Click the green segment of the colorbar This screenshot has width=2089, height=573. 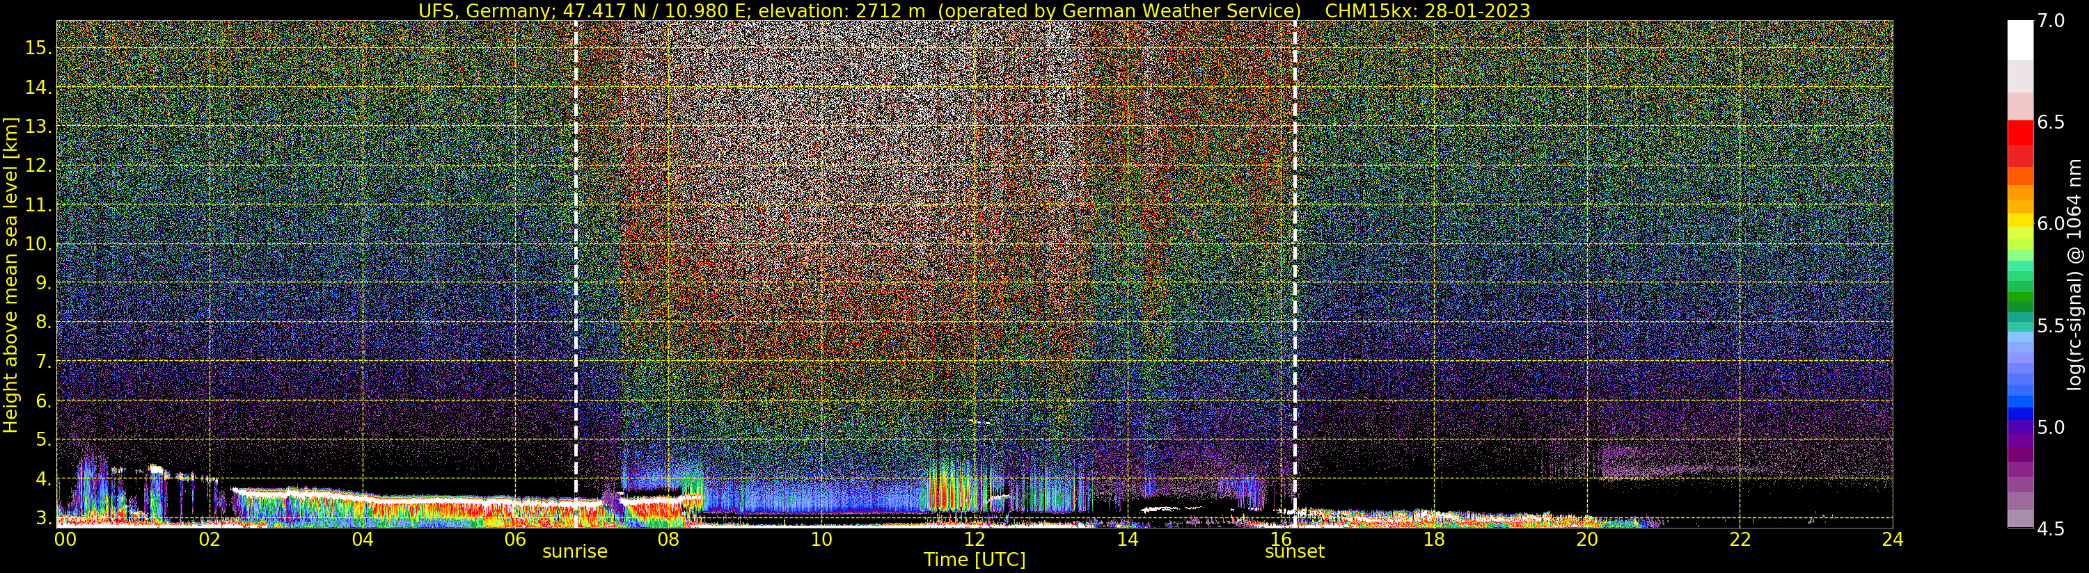pos(2020,296)
